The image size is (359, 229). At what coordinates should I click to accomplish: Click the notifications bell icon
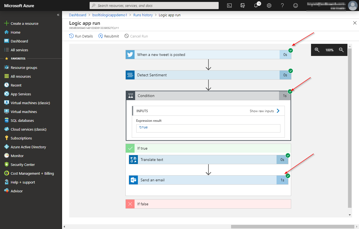(256, 6)
